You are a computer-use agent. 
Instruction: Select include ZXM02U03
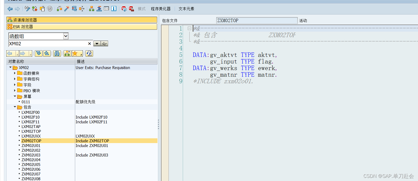[x=31, y=155]
